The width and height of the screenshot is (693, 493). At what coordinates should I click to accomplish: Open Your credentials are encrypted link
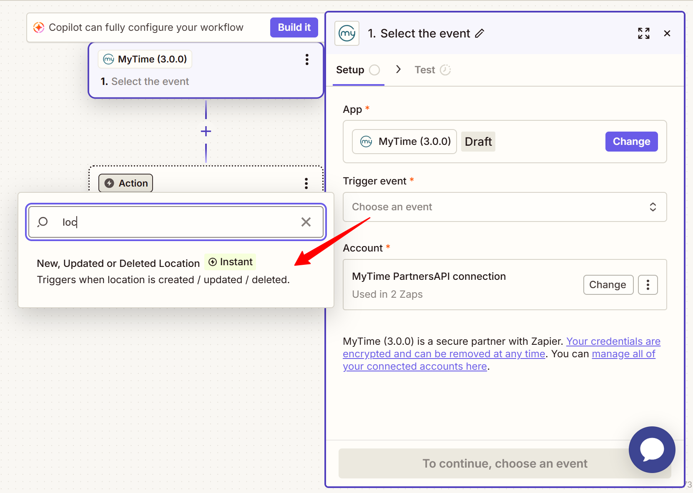502,348
